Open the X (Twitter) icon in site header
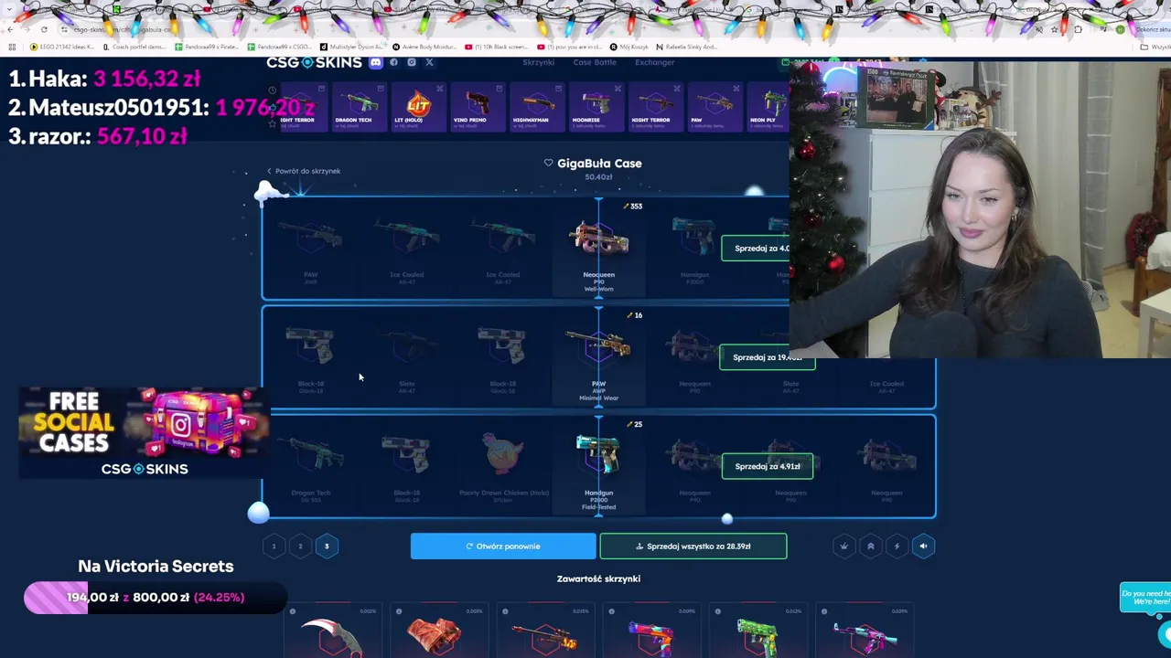1171x658 pixels. point(429,62)
